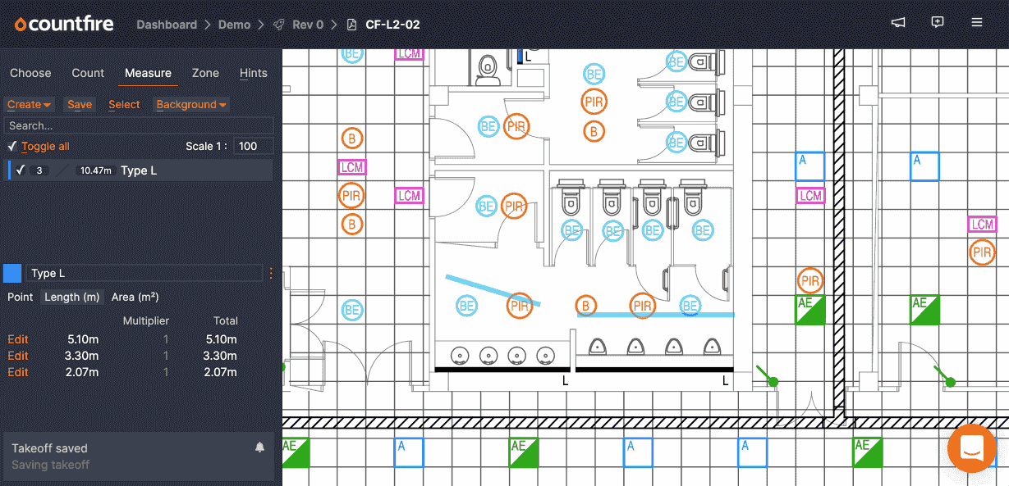Click Edit for the 5.10m measurement

(18, 339)
